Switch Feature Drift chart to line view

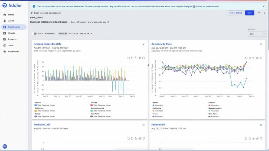(254, 138)
